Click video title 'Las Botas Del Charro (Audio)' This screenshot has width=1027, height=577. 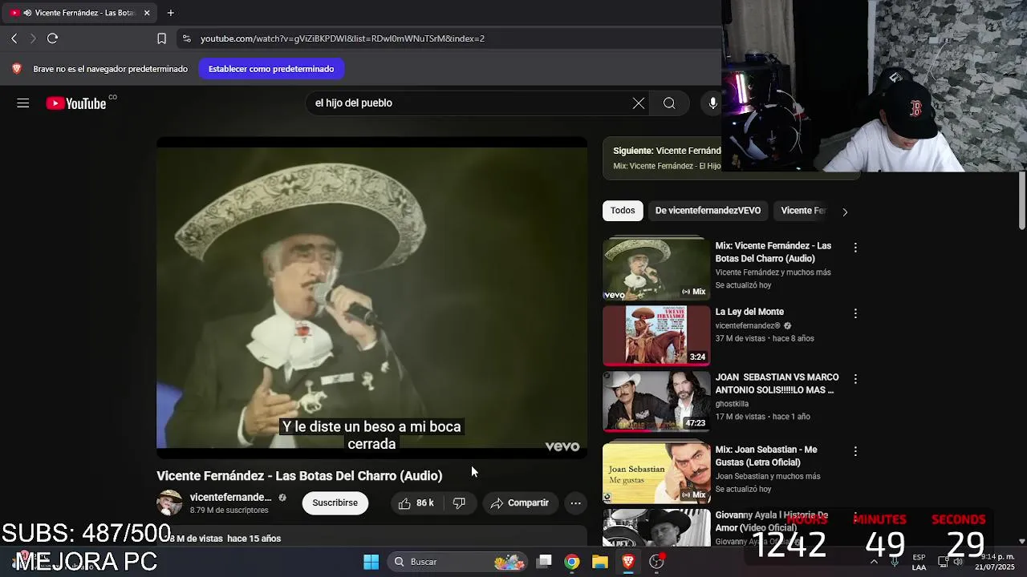(x=359, y=476)
